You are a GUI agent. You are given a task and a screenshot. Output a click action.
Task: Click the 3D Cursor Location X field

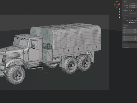(130, 29)
